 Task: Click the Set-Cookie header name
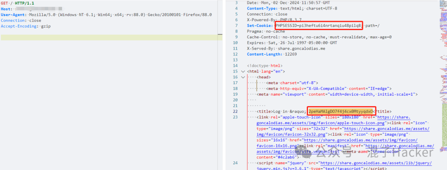click(x=260, y=26)
